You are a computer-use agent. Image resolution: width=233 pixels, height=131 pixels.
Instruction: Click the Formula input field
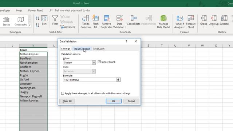pyautogui.click(x=90, y=80)
